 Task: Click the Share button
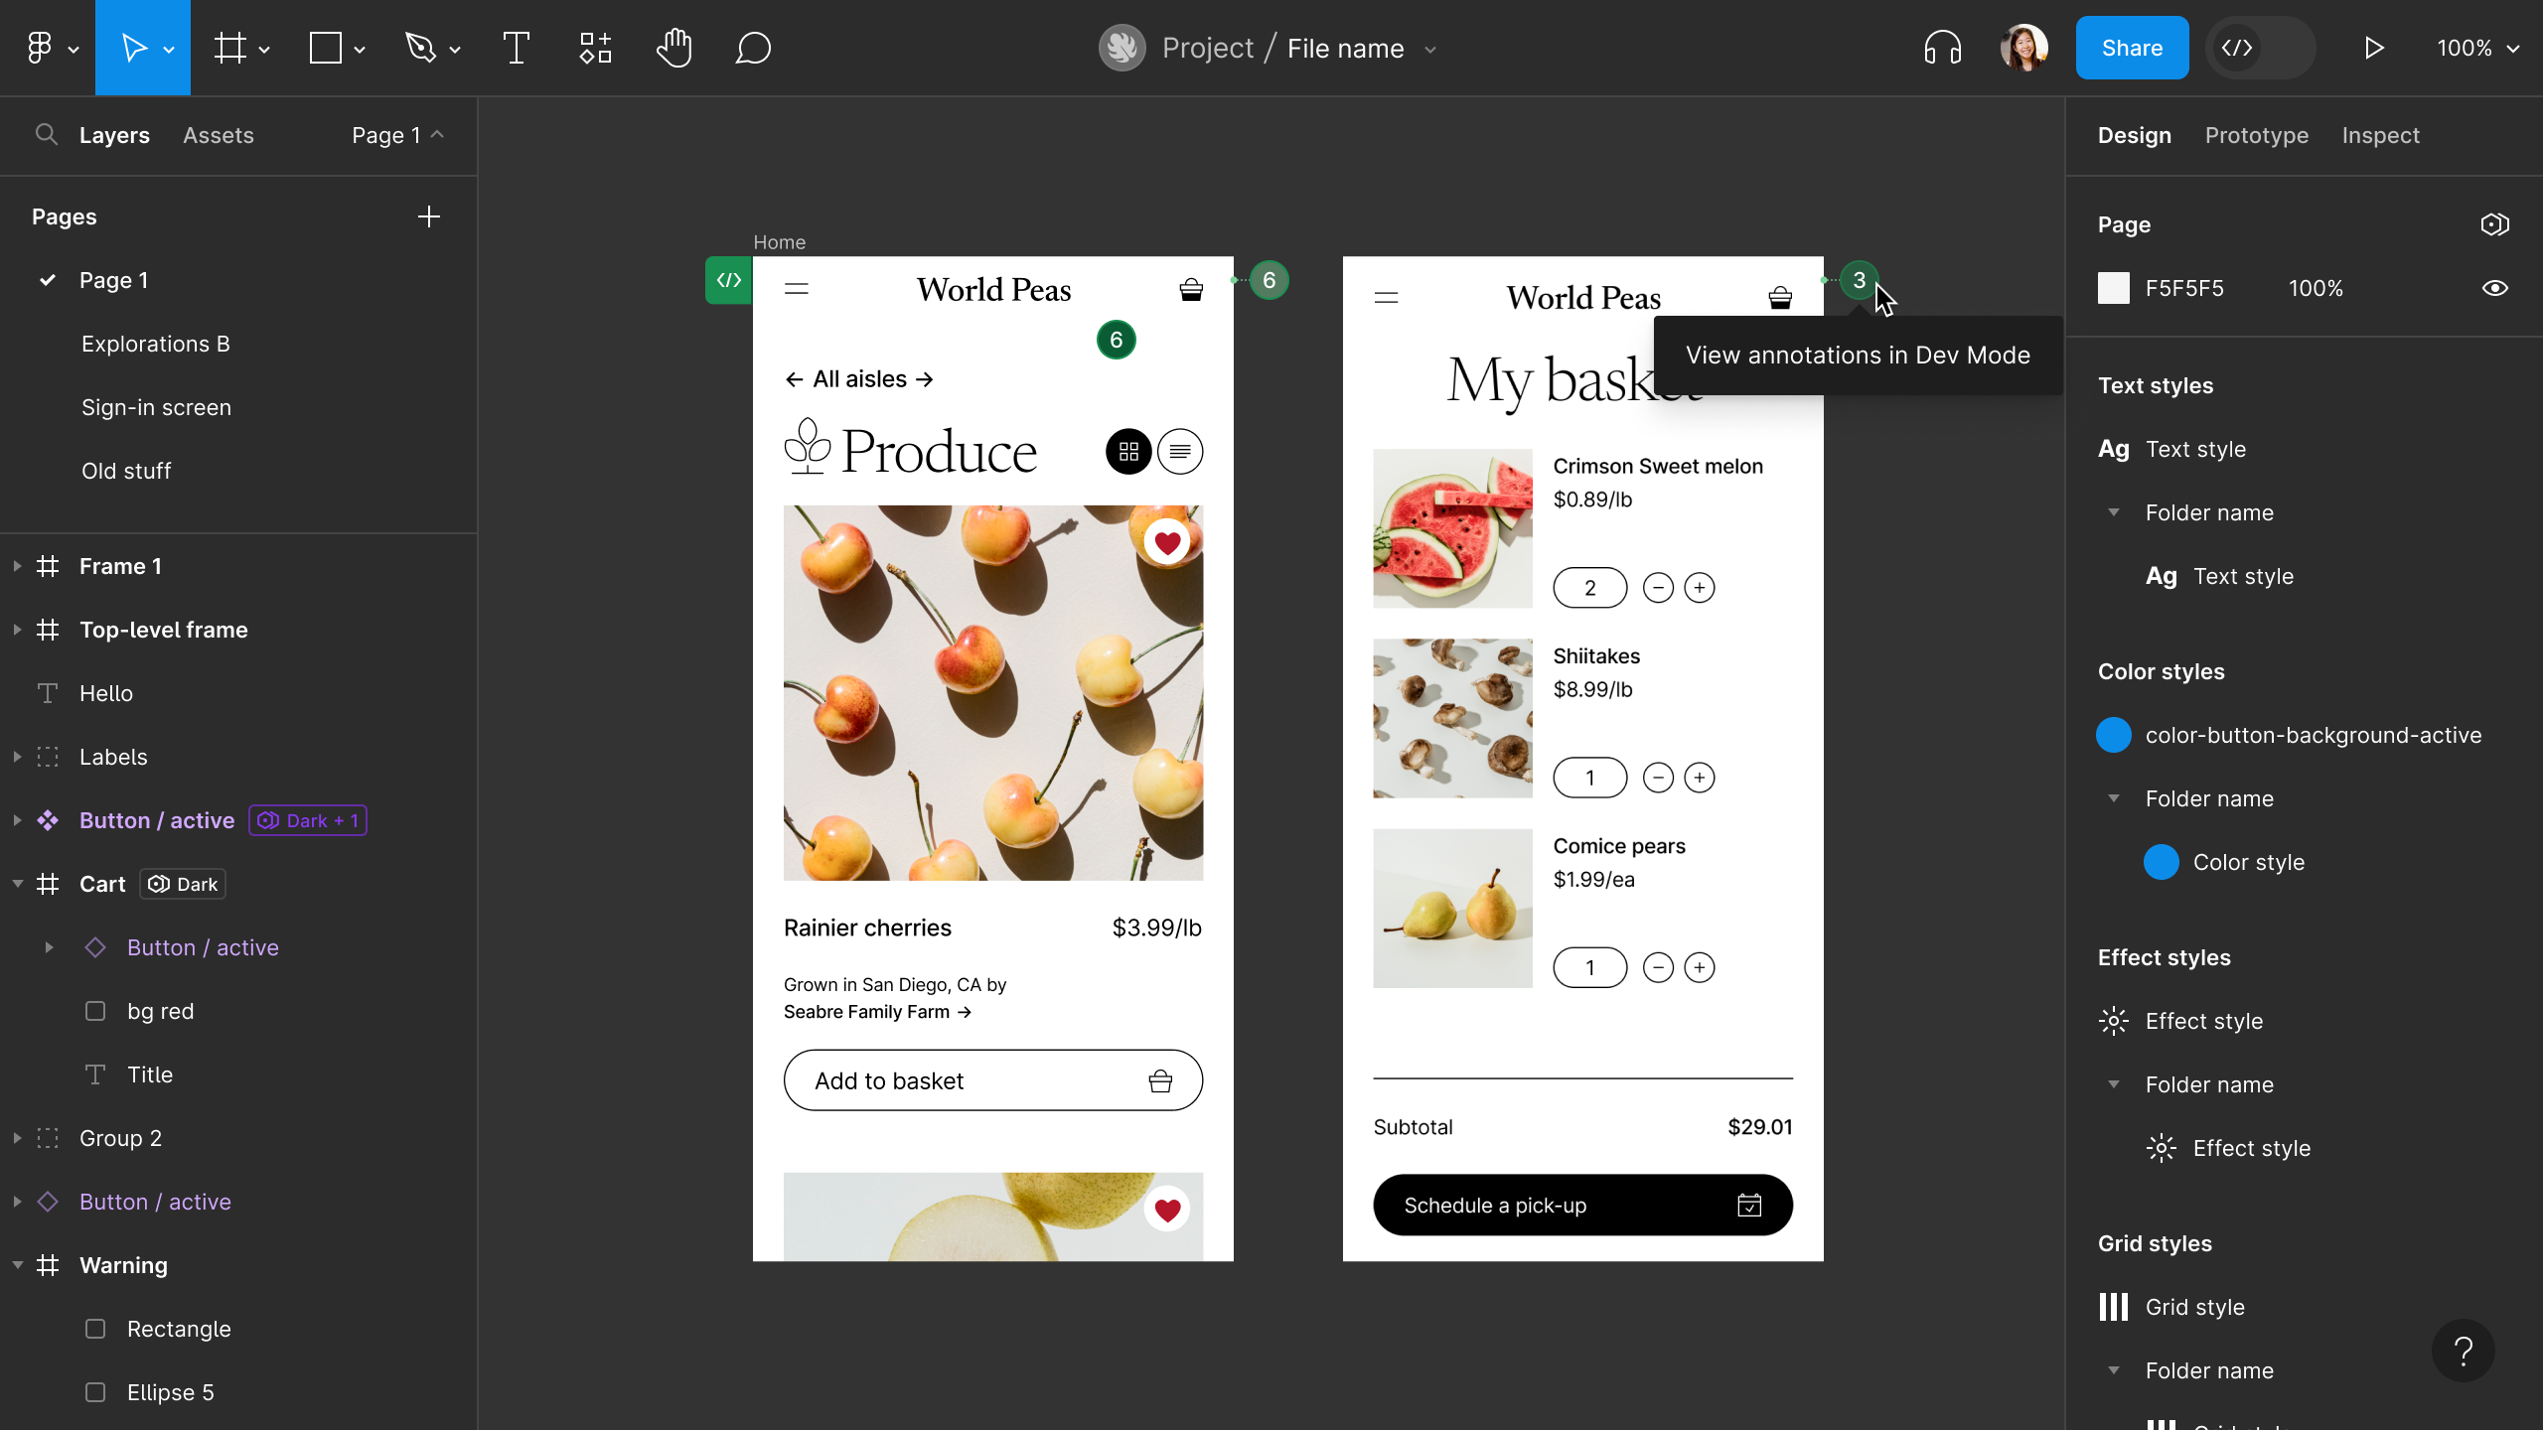[x=2131, y=47]
